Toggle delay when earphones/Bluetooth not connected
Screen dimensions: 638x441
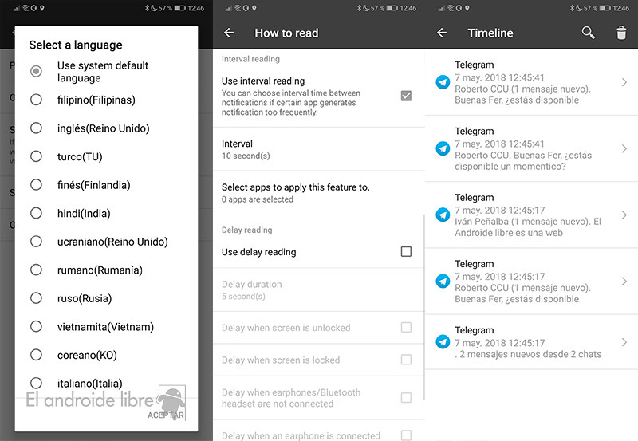pos(406,397)
